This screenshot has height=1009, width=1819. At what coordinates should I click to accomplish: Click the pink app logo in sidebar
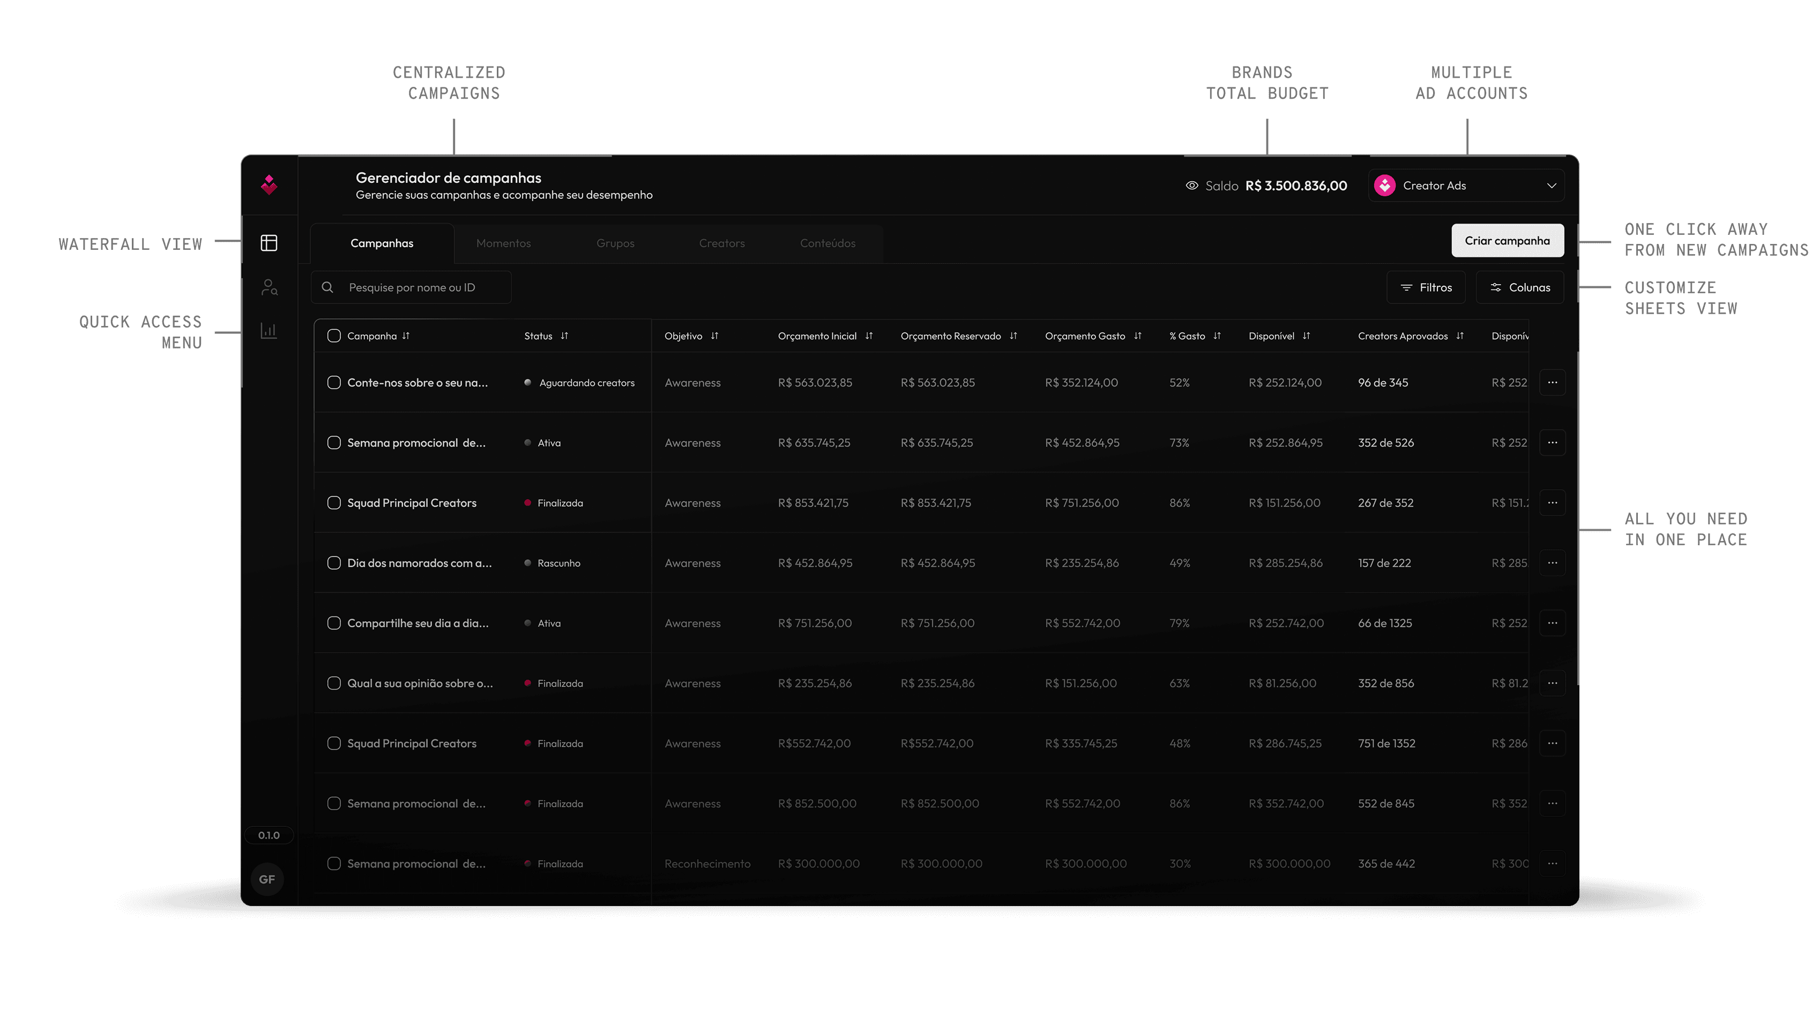269,185
